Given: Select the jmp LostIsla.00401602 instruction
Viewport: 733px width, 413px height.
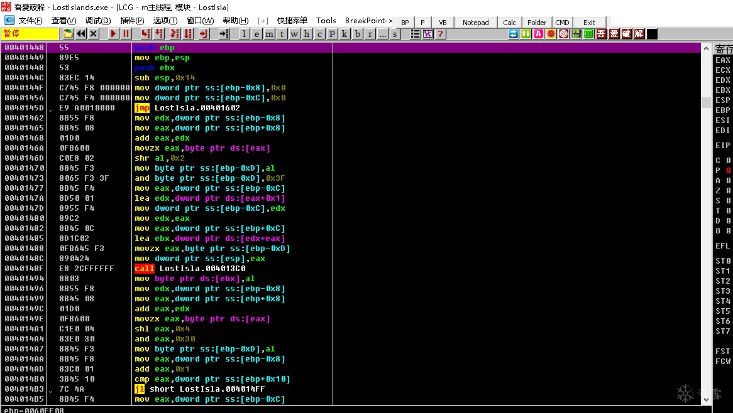Looking at the screenshot, I should point(187,108).
